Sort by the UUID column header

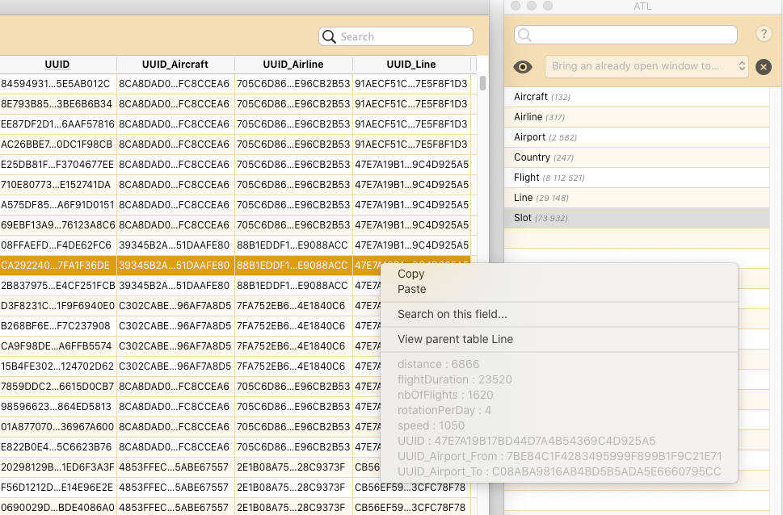point(57,65)
